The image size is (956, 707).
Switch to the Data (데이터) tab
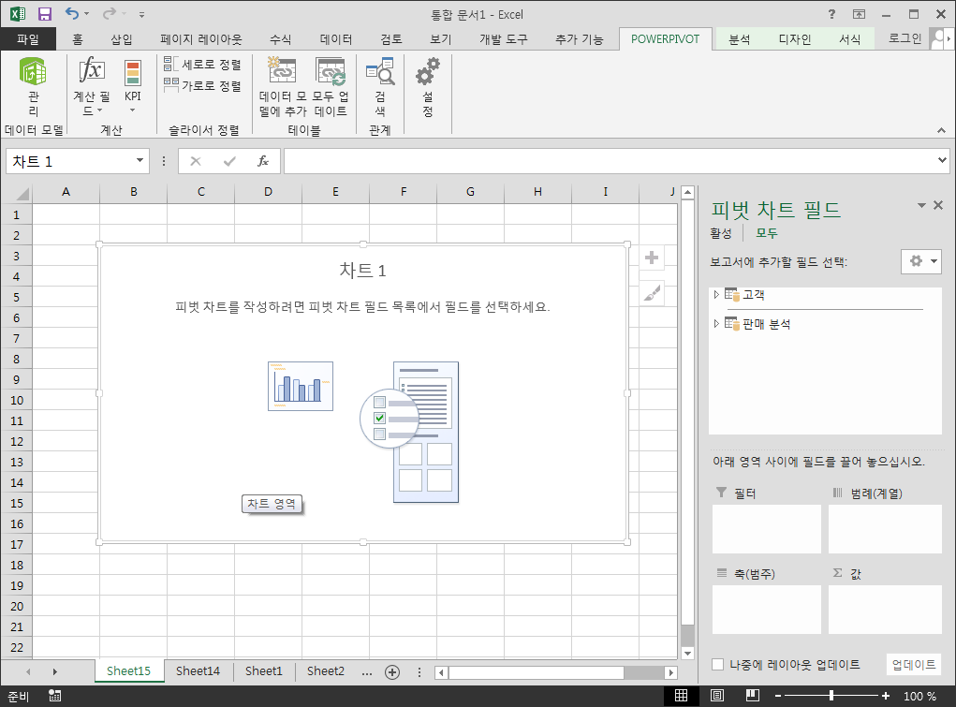[336, 39]
